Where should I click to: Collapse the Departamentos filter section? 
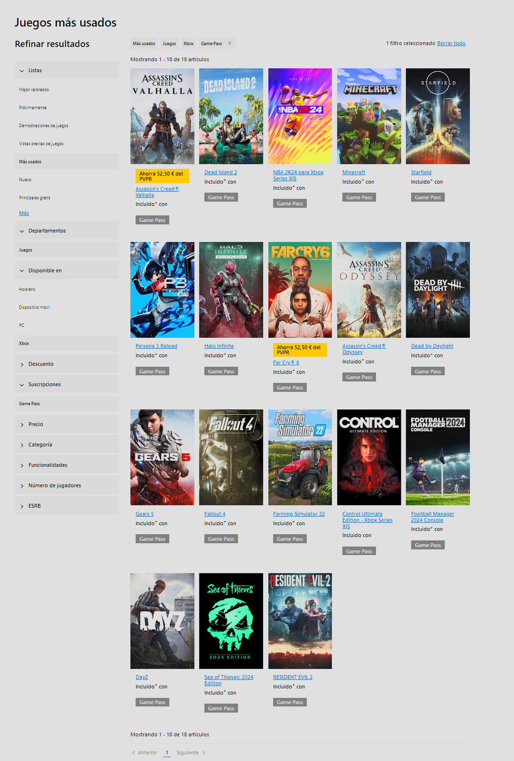point(67,231)
